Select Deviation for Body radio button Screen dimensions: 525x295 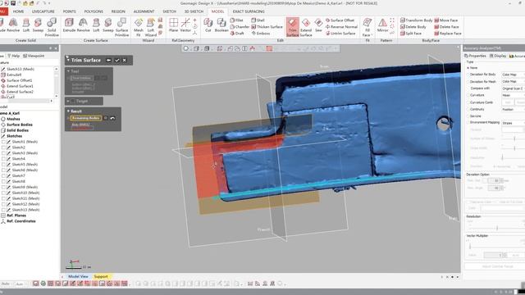(468, 75)
